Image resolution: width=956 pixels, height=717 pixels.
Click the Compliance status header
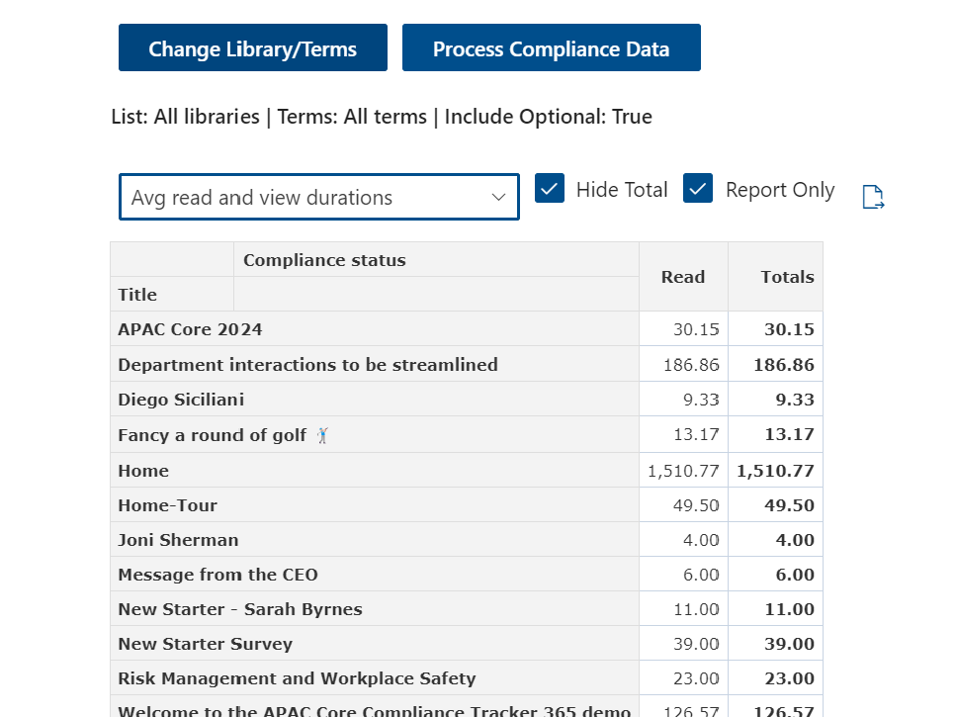pyautogui.click(x=324, y=260)
